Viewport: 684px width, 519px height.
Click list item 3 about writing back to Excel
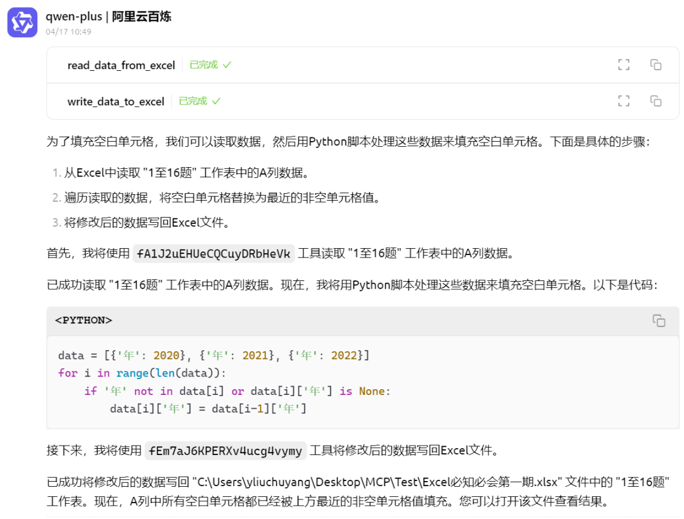tap(141, 223)
